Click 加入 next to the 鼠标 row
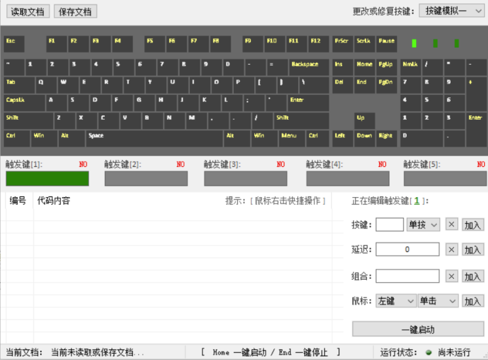 click(x=473, y=301)
